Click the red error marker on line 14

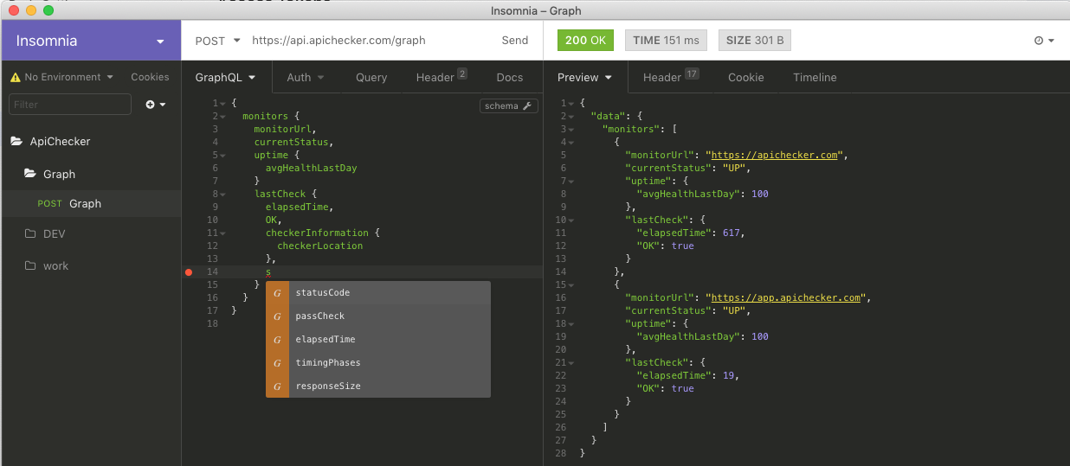[x=189, y=272]
